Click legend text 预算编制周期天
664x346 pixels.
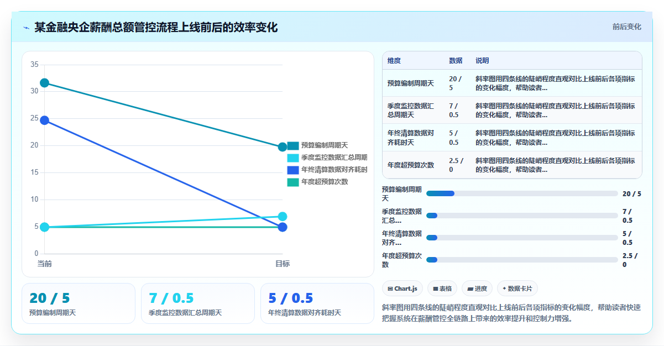click(x=325, y=146)
